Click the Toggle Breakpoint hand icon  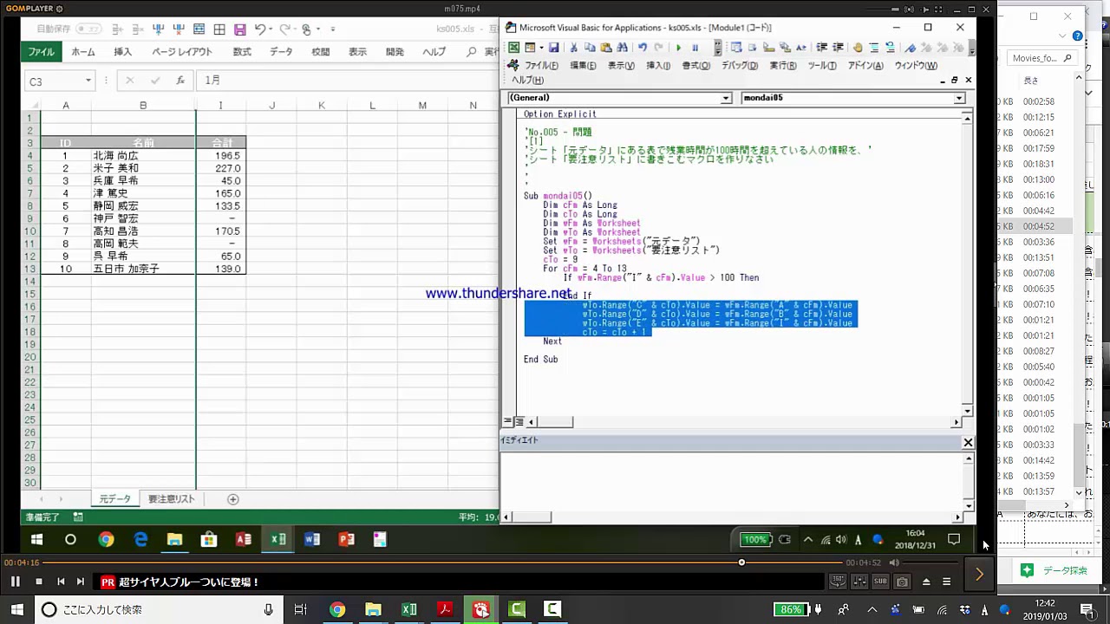(x=857, y=48)
